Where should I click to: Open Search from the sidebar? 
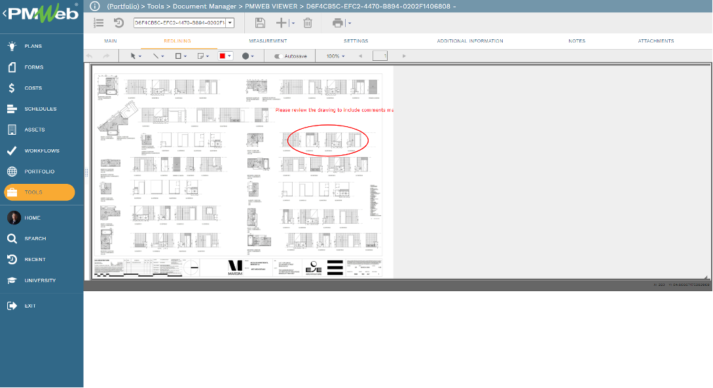click(35, 239)
